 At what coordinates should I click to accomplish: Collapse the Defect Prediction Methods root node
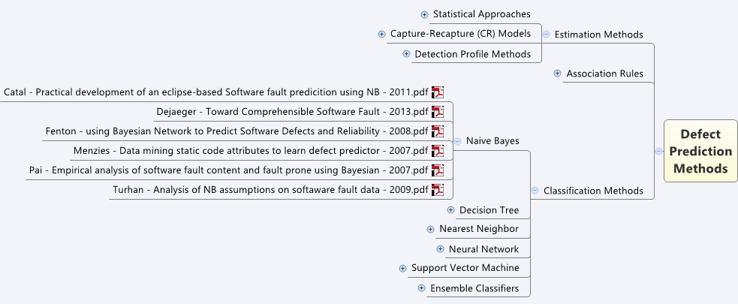658,151
